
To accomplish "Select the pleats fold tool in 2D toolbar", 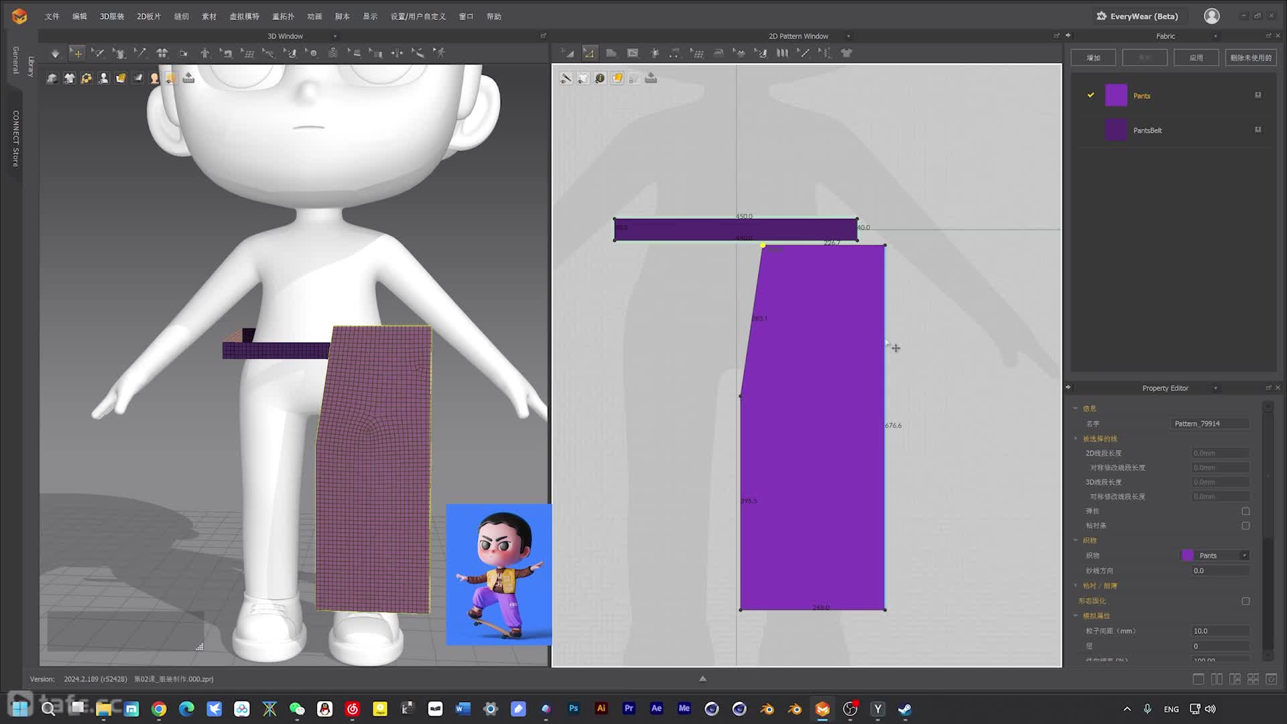I will [782, 53].
